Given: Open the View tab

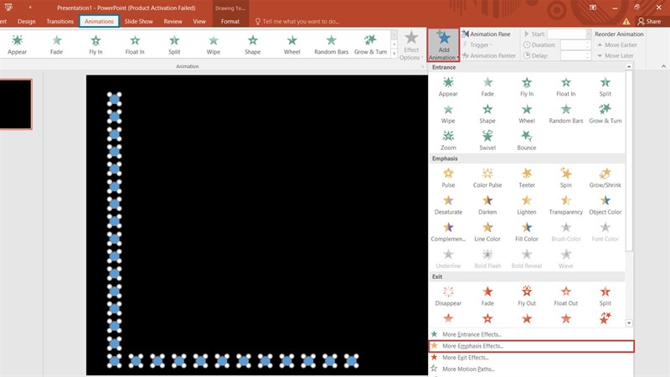Looking at the screenshot, I should (x=199, y=22).
